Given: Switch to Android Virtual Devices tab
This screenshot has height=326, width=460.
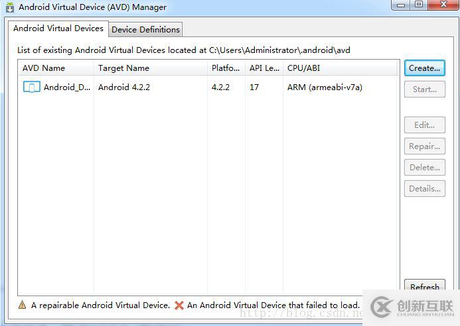Looking at the screenshot, I should (58, 28).
